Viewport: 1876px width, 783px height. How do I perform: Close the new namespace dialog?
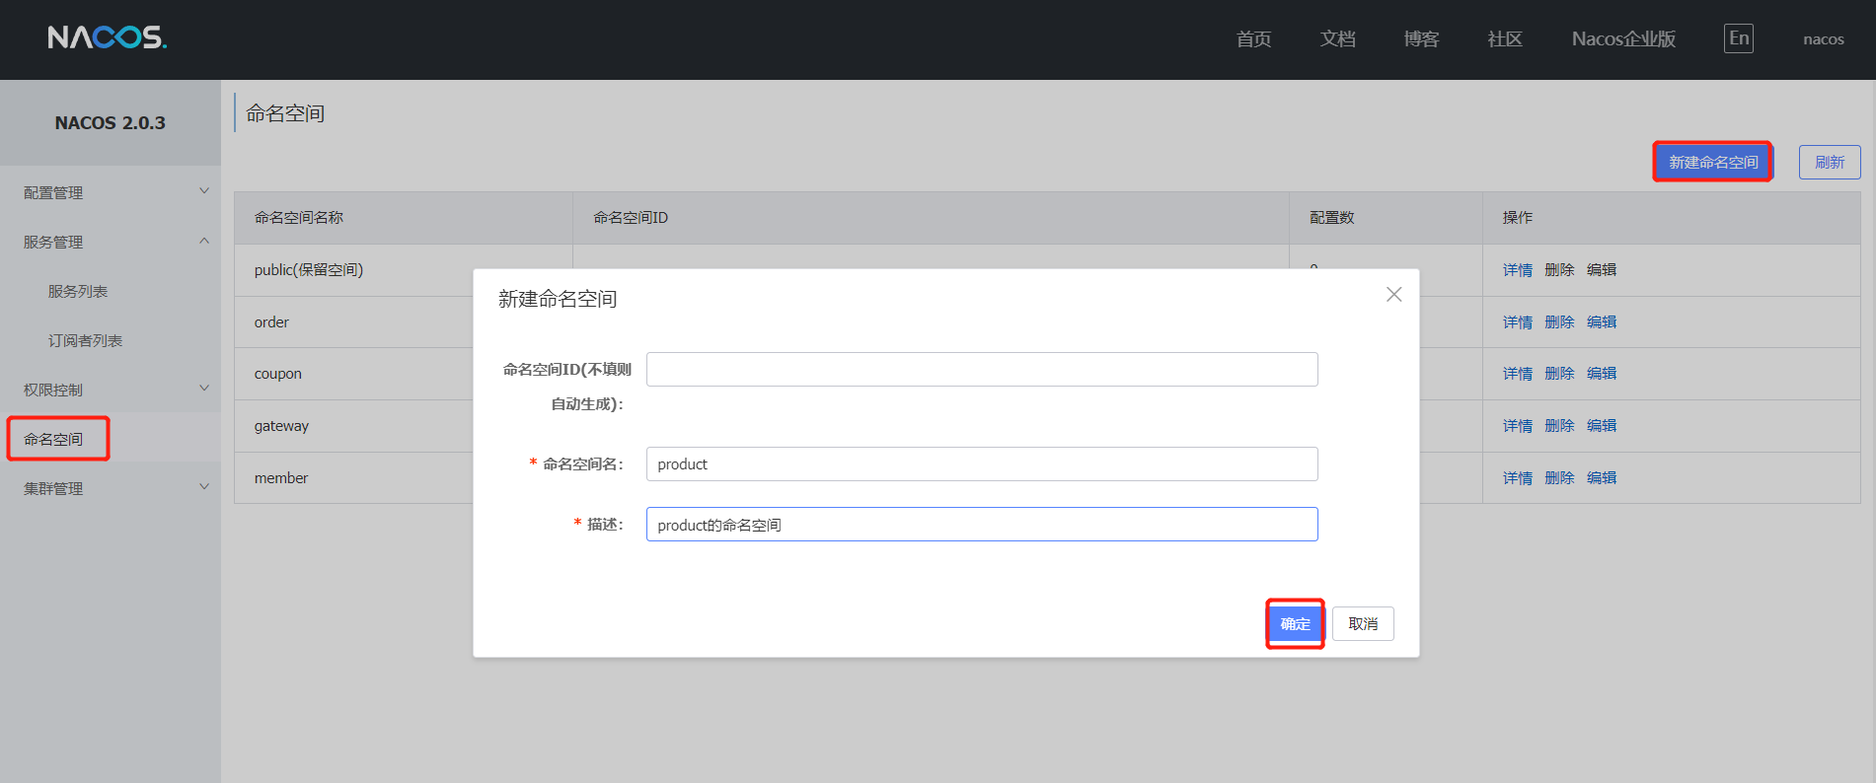pos(1393,294)
